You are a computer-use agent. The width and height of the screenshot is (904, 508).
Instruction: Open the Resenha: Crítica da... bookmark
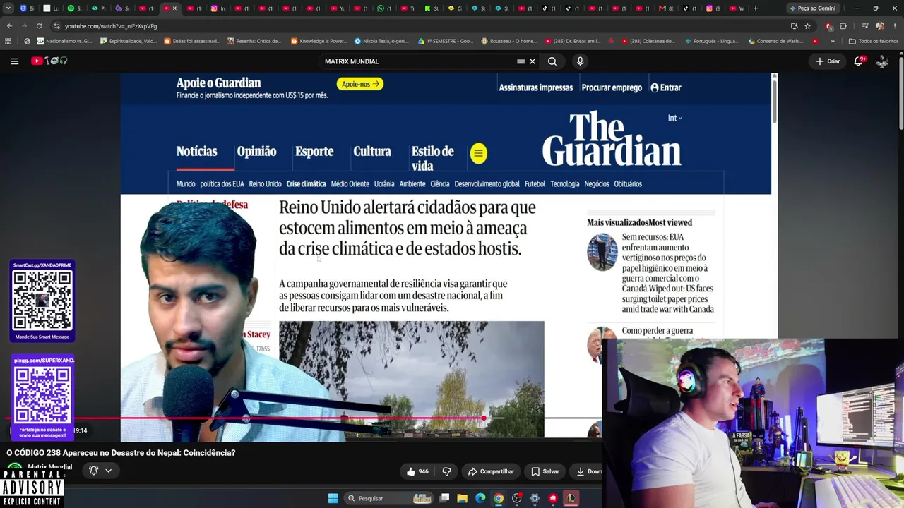tap(254, 41)
